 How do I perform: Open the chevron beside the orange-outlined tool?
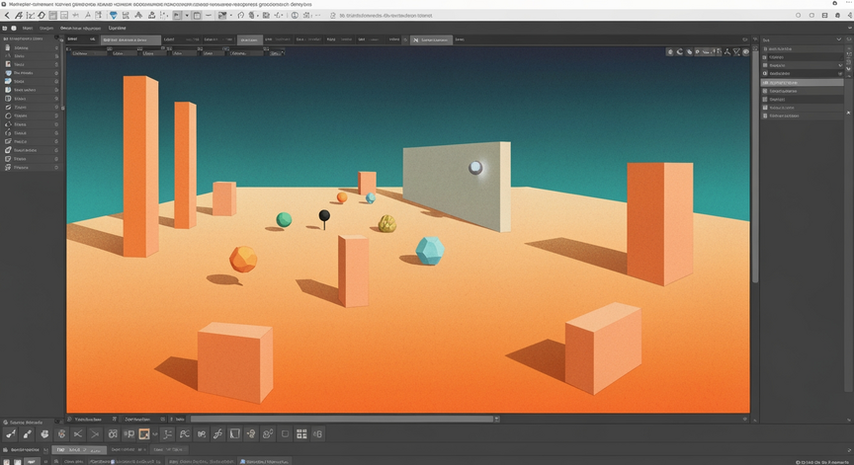coord(155,434)
